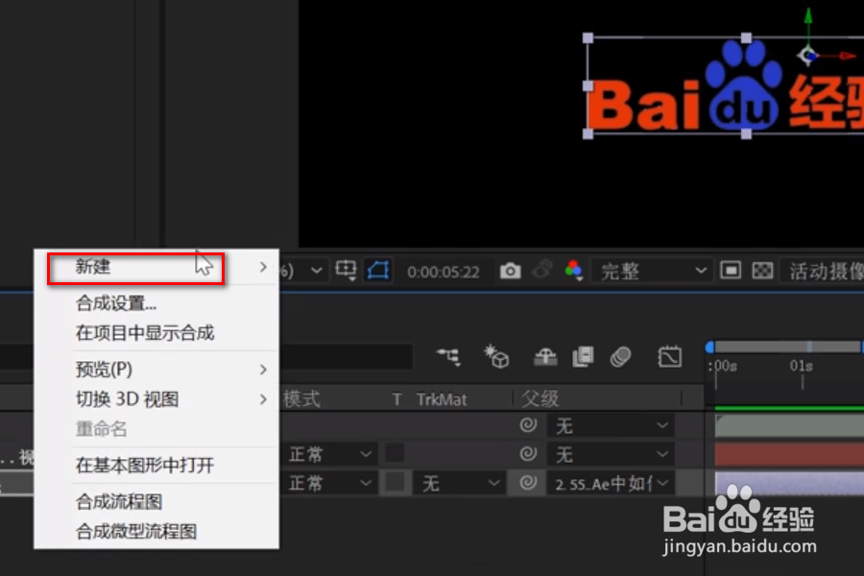Open the 活动摄像机 view dropdown
Image resolution: width=864 pixels, height=576 pixels.
[824, 271]
